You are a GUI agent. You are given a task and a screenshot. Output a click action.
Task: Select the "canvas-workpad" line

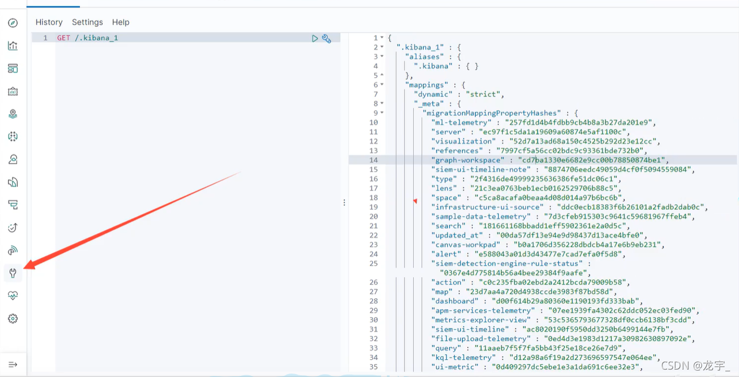[548, 245]
